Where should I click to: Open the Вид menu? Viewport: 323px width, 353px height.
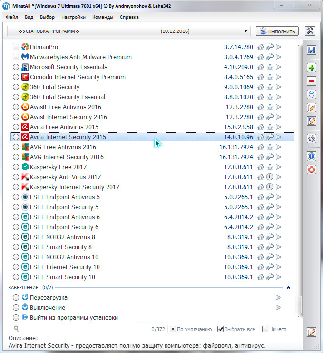[29, 17]
